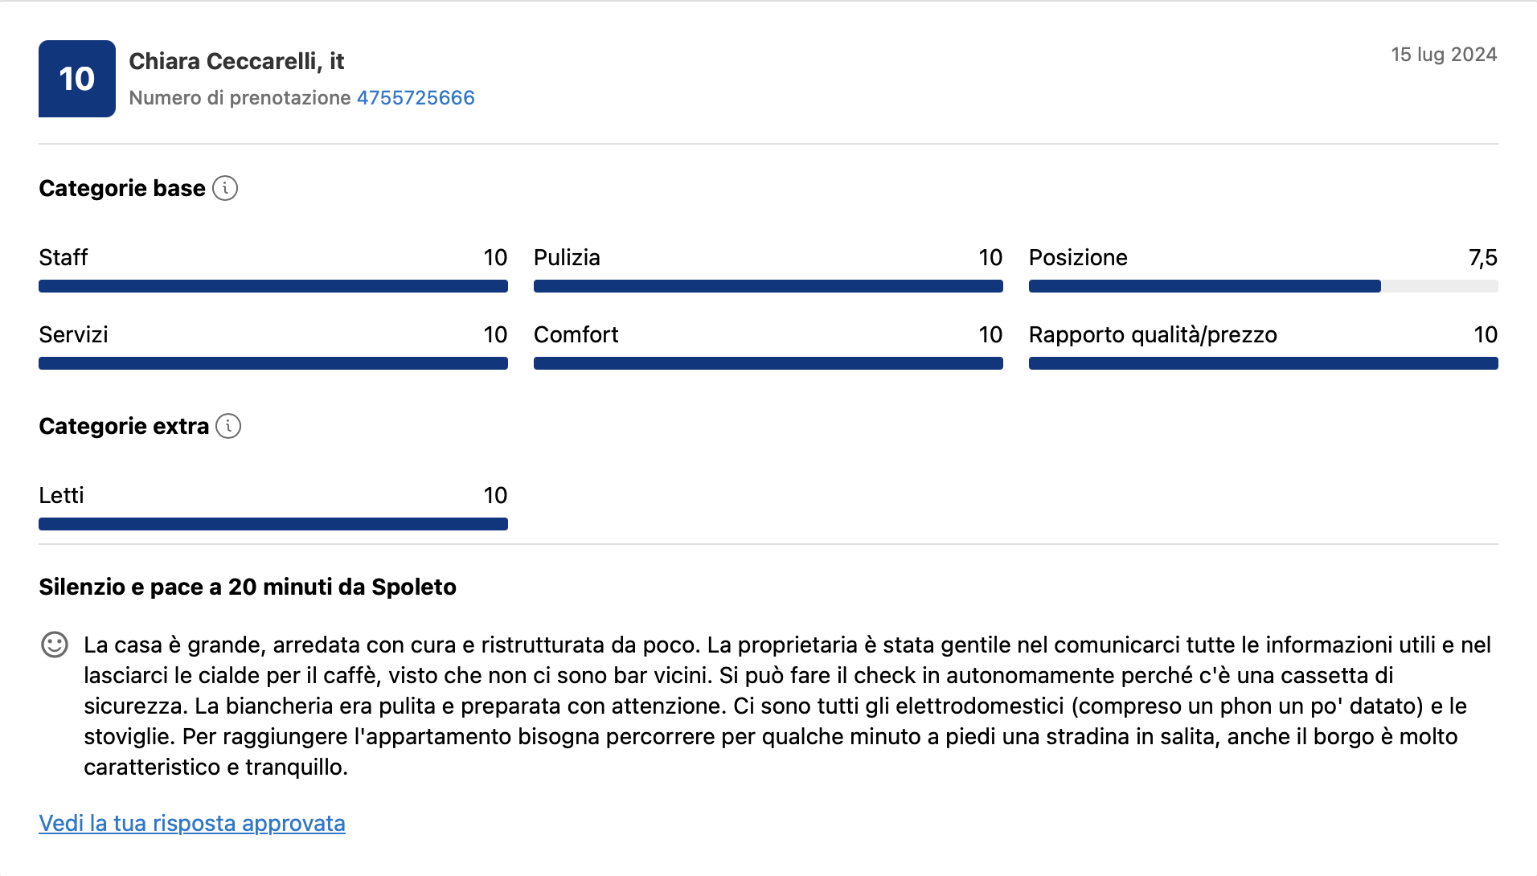Click the Rapporto qualità/prezzo rating bar

(1263, 362)
